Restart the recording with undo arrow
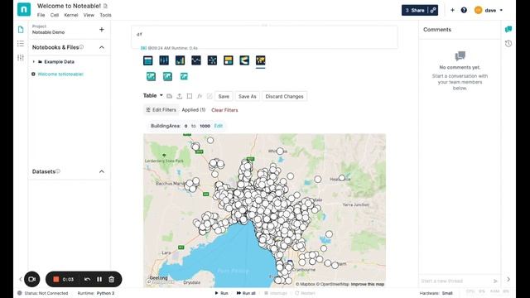 pyautogui.click(x=87, y=280)
